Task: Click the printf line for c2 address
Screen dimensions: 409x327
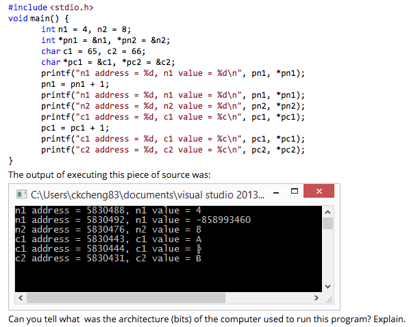Action: (x=173, y=150)
